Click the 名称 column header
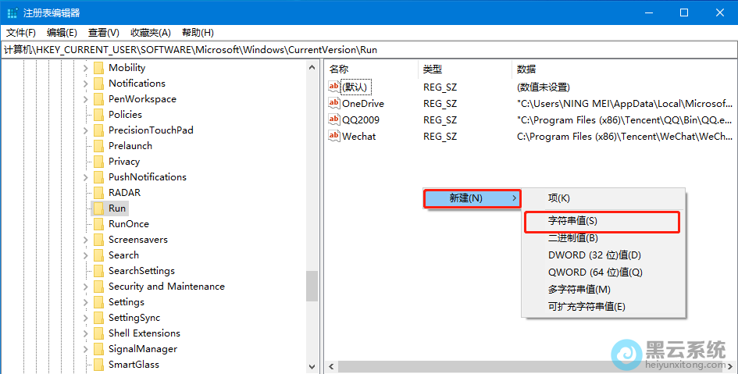Screen dimensions: 738x374 (339, 69)
